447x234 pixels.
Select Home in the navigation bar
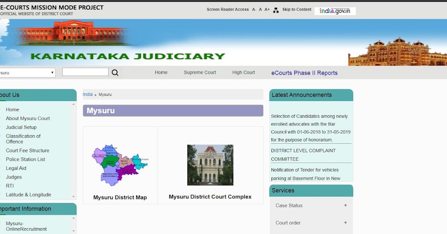(x=161, y=72)
